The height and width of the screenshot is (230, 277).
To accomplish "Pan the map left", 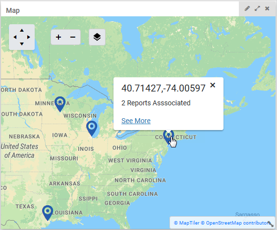I will tap(15, 37).
